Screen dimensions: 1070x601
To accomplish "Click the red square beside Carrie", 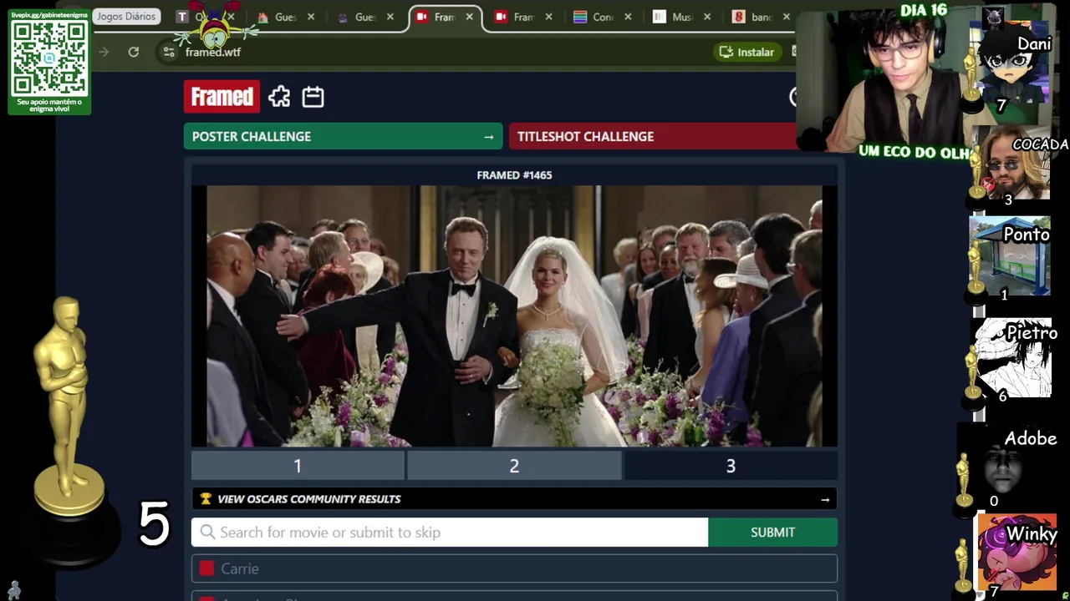I will (206, 568).
